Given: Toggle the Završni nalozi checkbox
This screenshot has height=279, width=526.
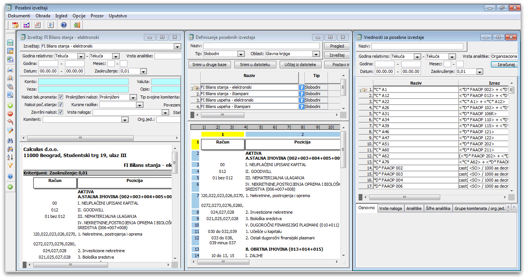Looking at the screenshot, I should tap(61, 112).
